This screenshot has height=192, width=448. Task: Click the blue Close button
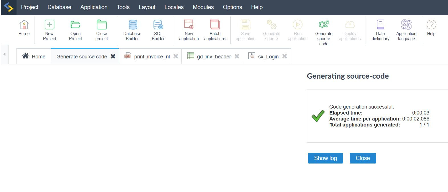(x=363, y=158)
